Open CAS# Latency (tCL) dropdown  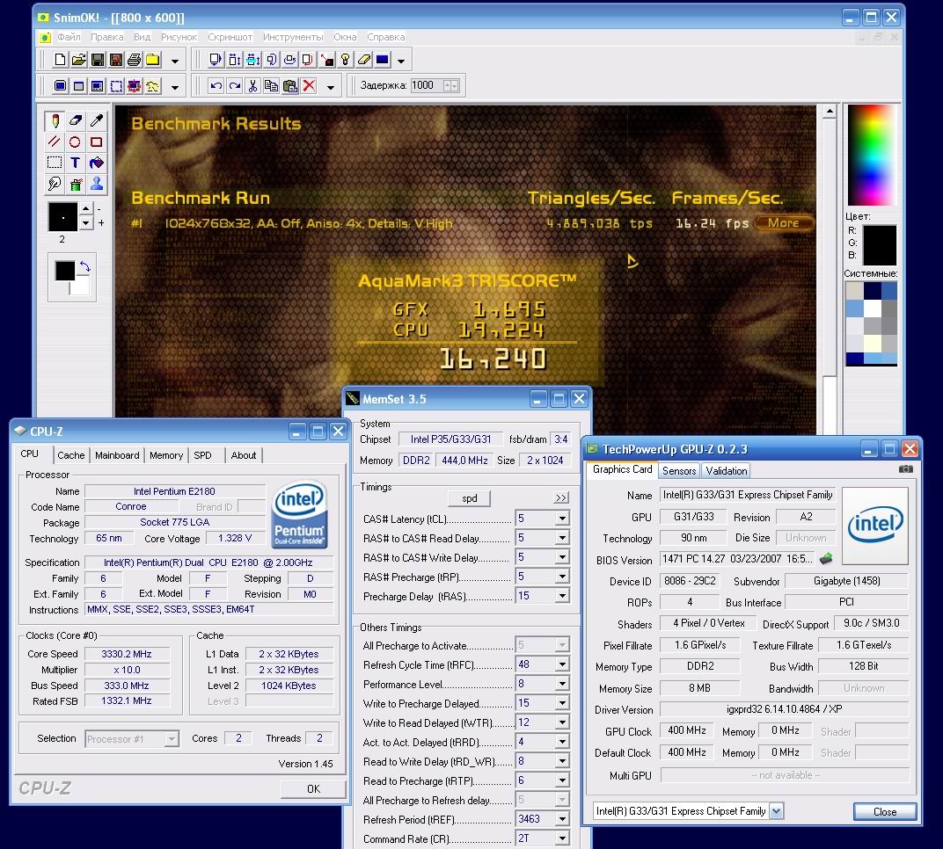tap(562, 518)
